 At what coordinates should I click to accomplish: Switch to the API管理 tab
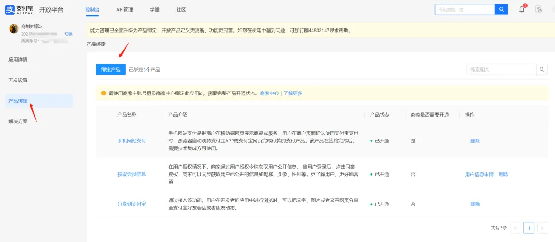pos(125,9)
